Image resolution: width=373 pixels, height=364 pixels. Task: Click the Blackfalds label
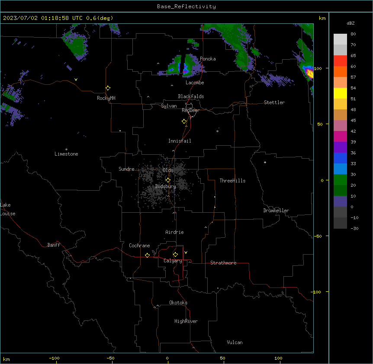click(x=191, y=96)
